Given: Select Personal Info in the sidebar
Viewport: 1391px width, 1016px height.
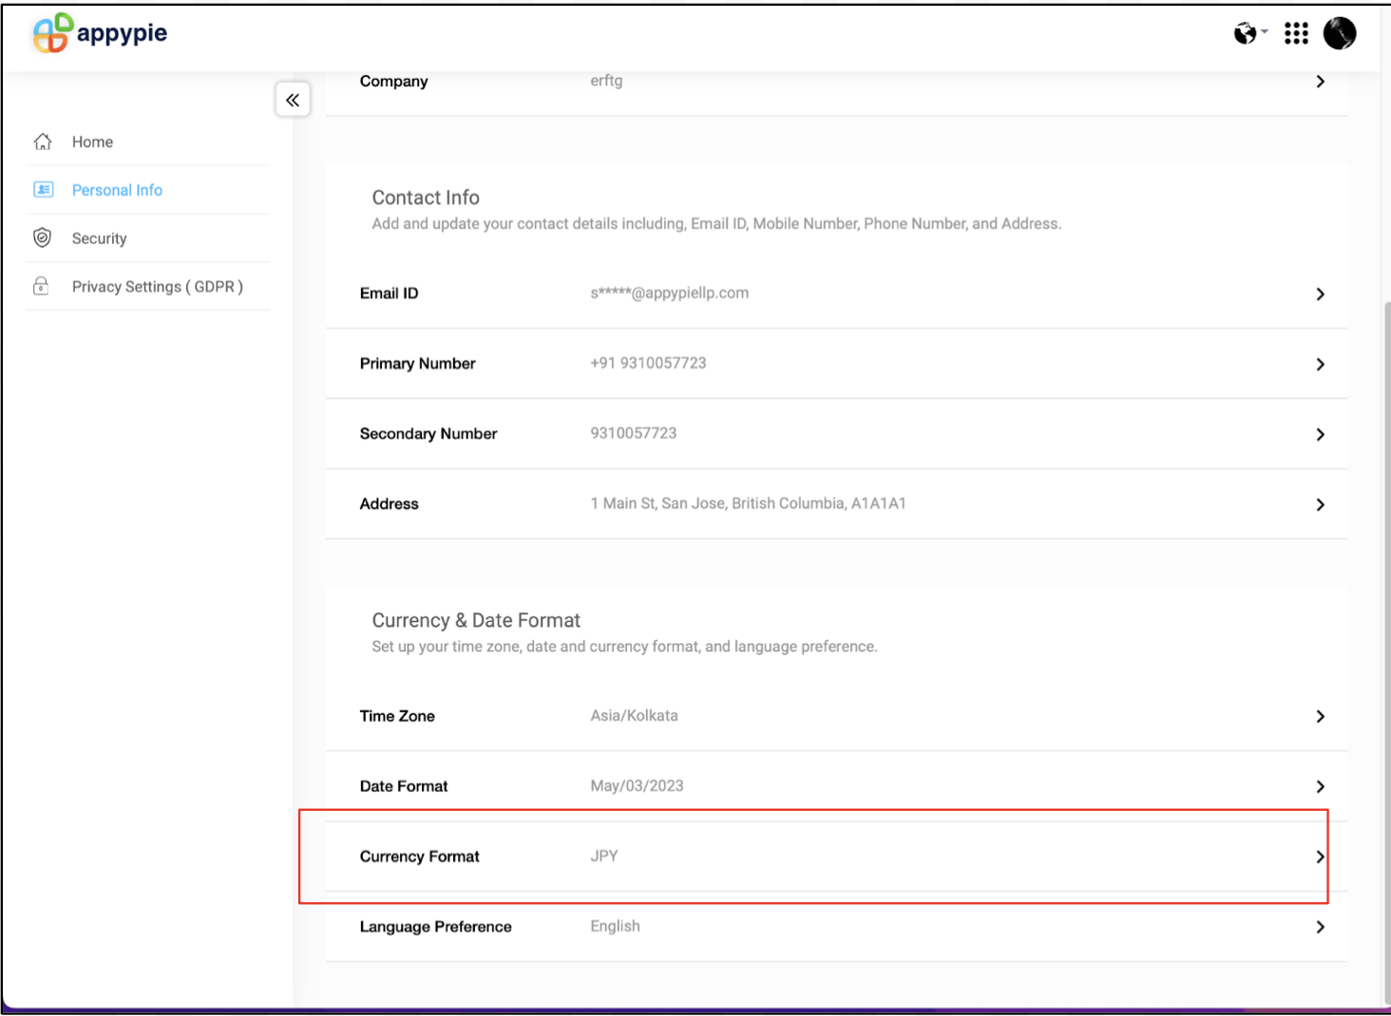Looking at the screenshot, I should [x=117, y=190].
